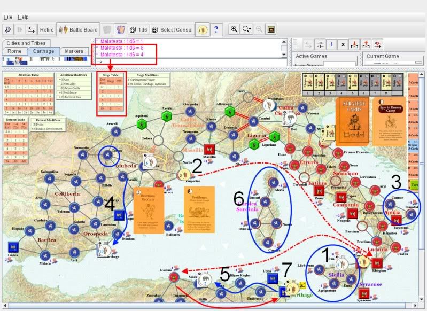The height and width of the screenshot is (311, 427).
Task: Open the Markers tab
Action: (74, 51)
